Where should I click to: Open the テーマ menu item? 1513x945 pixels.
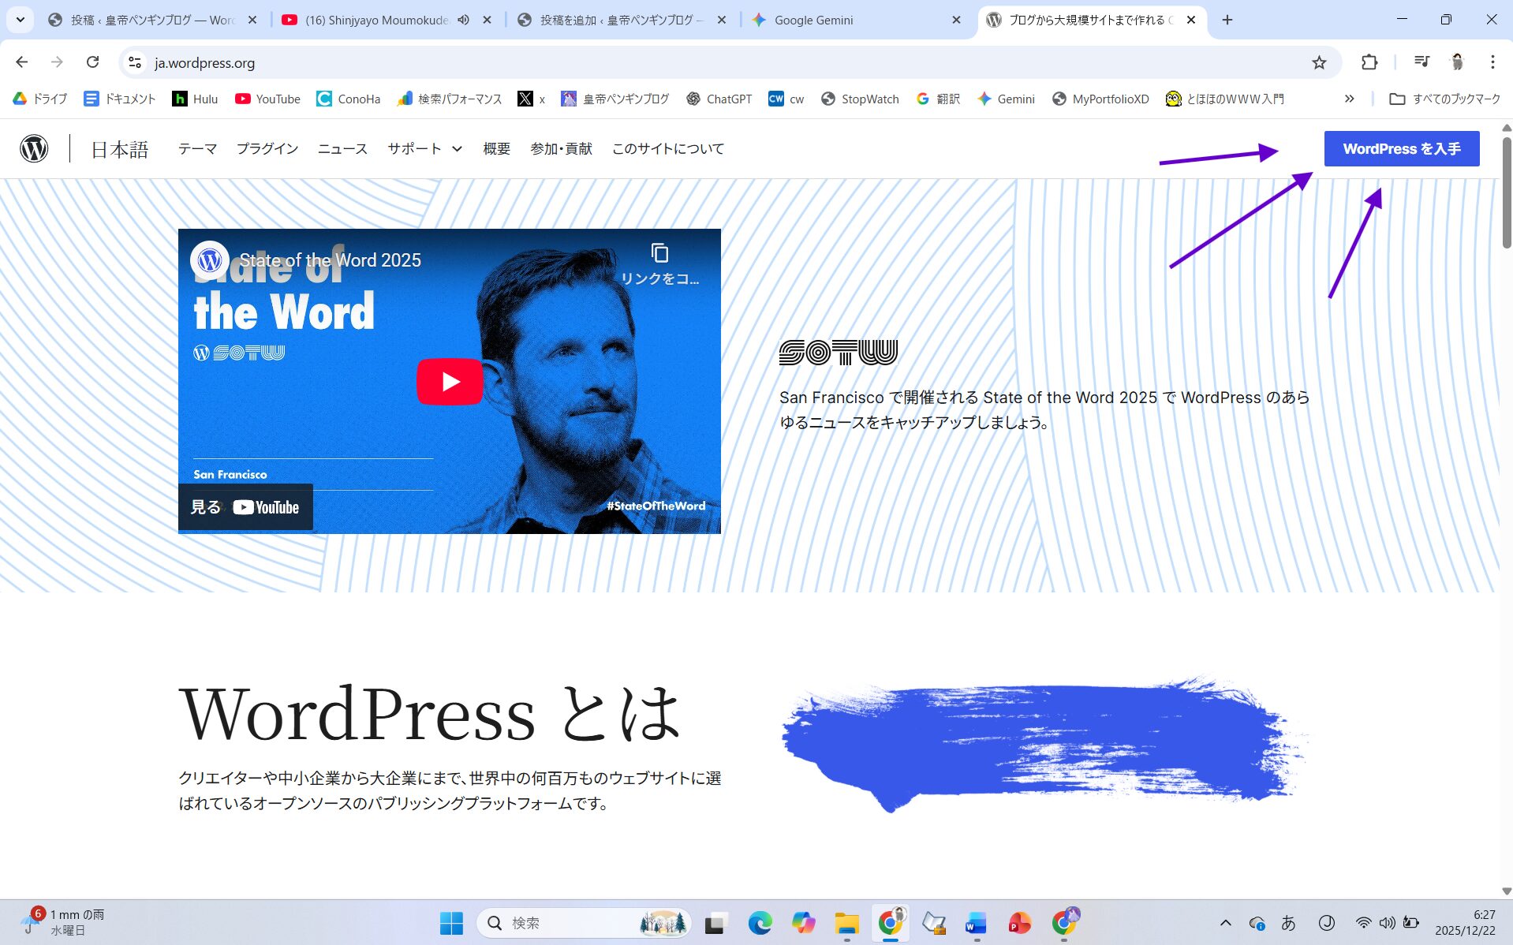197,148
